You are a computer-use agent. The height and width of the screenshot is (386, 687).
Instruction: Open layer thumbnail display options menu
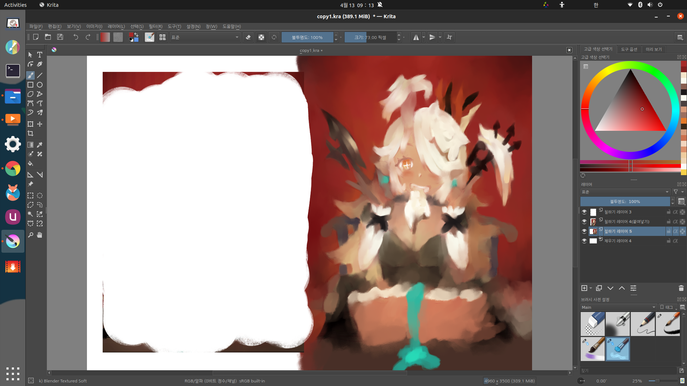point(681,202)
